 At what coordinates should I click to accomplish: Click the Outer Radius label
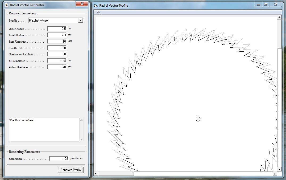(16, 29)
